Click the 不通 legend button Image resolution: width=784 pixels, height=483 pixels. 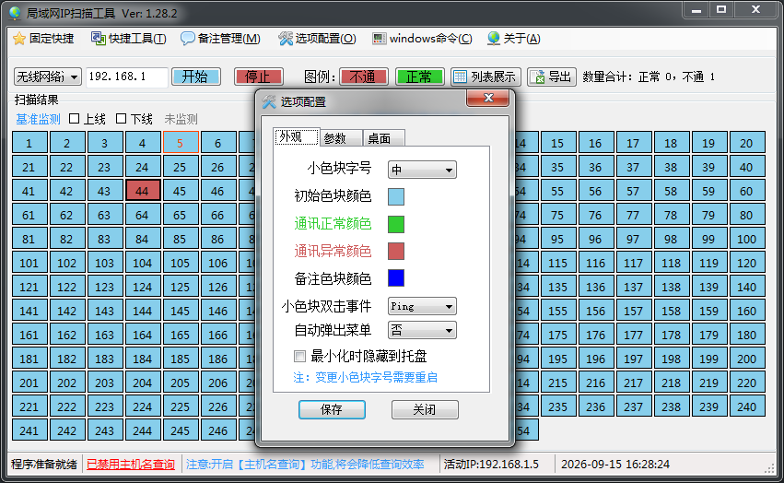(364, 77)
